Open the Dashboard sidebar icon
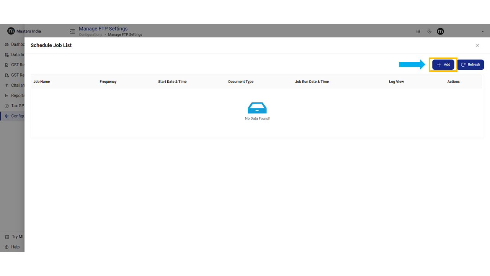This screenshot has height=276, width=490. [x=7, y=44]
